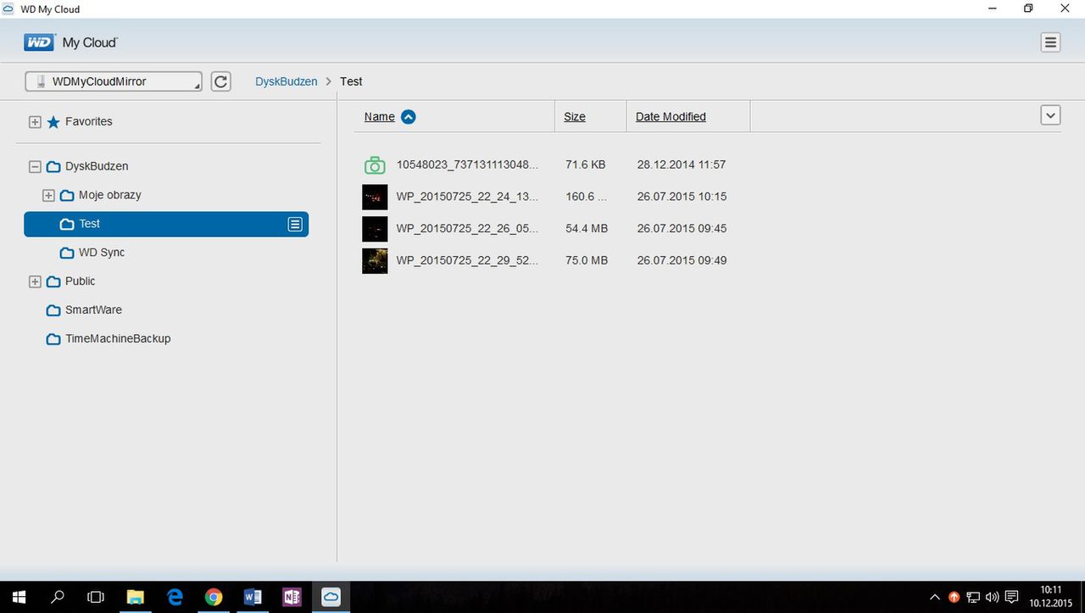Click the date 28.12.2014 11:57
The width and height of the screenshot is (1085, 613).
682,164
